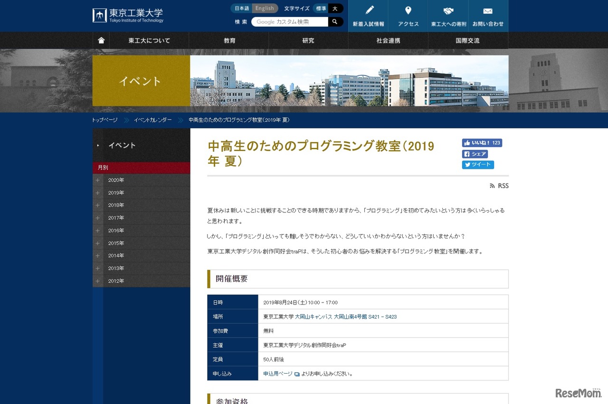The height and width of the screenshot is (404, 608).
Task: Switch language to 日本語
Action: click(x=242, y=9)
